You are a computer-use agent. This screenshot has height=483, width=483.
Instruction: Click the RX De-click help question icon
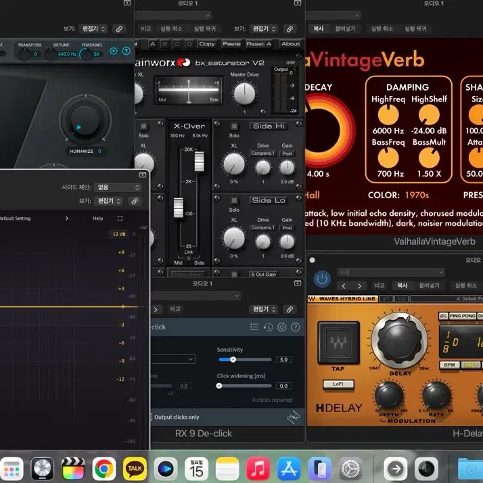click(x=296, y=327)
